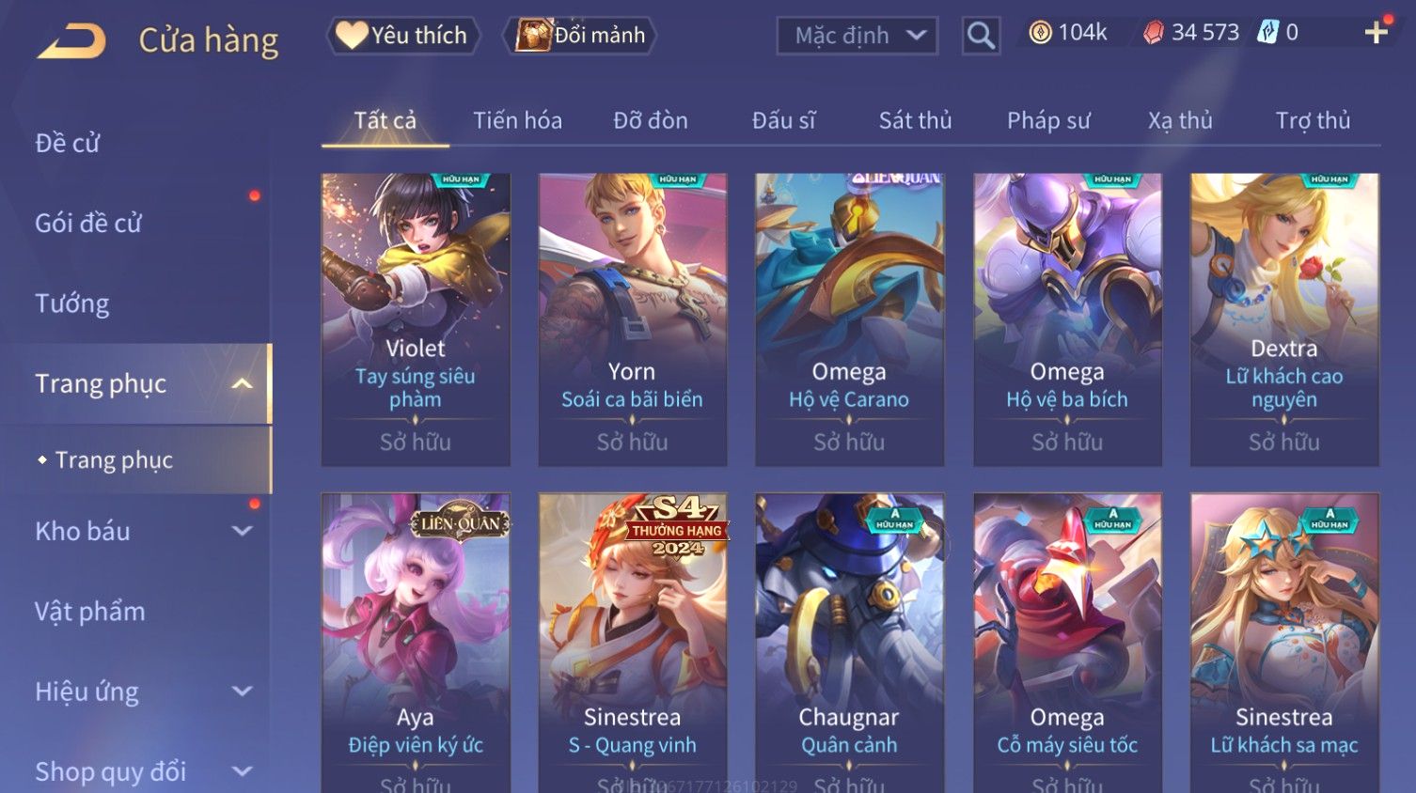Image resolution: width=1416 pixels, height=793 pixels.
Task: Expand the Kho báu sidebar section
Action: (x=242, y=531)
